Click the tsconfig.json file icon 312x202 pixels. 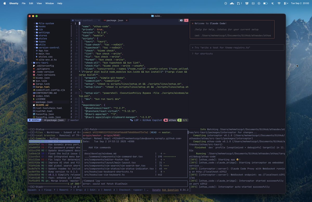34,114
